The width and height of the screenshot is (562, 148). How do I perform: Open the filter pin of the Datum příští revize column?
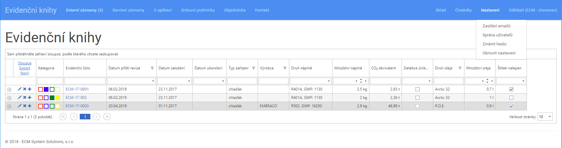[152, 68]
